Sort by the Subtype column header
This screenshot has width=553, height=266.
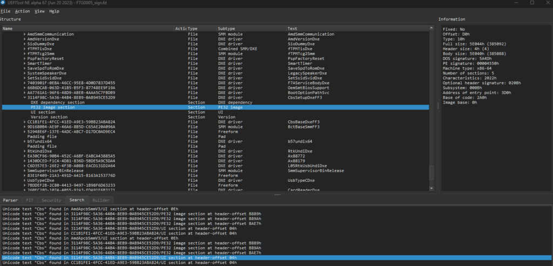252,29
